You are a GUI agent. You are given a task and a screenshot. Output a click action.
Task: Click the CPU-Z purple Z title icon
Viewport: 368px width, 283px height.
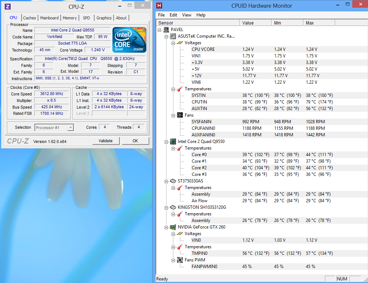coord(8,6)
